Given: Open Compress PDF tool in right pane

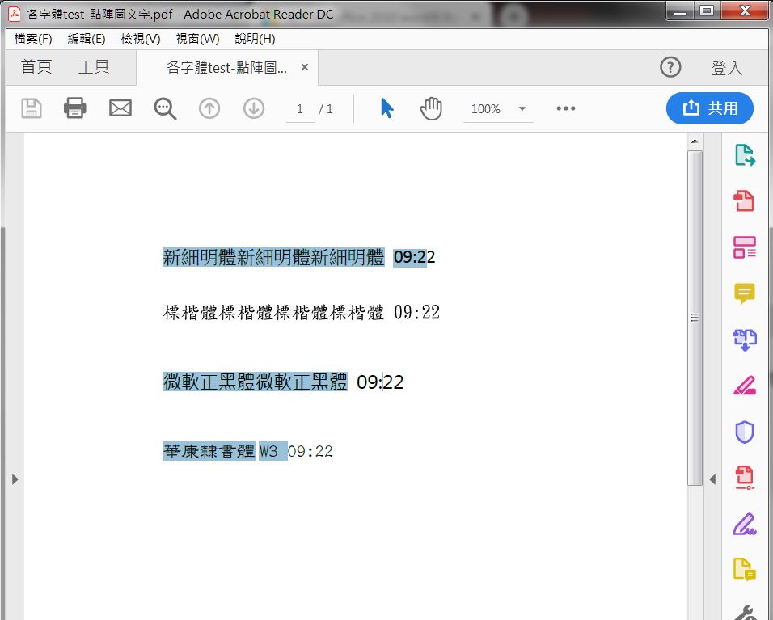Looking at the screenshot, I should coord(745,478).
